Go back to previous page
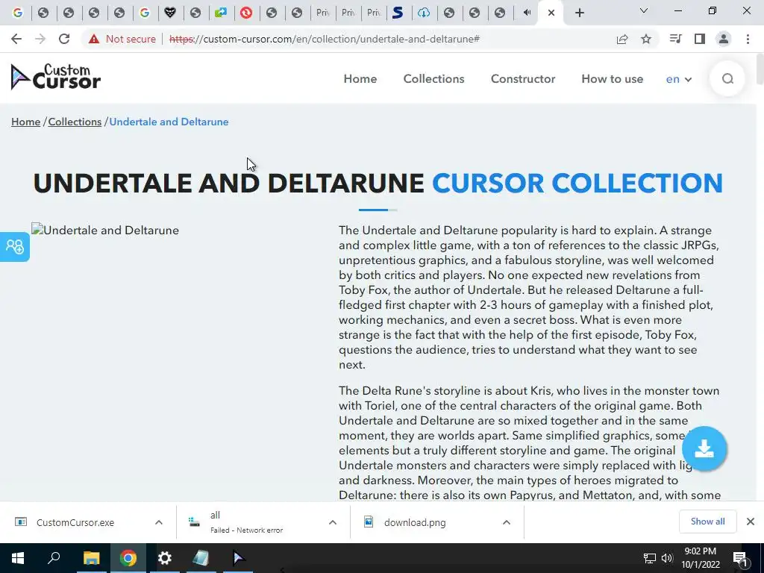Viewport: 764px width, 573px height. point(16,39)
